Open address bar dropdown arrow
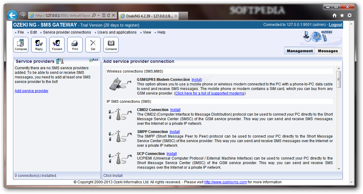The image size is (363, 194). coord(98,16)
